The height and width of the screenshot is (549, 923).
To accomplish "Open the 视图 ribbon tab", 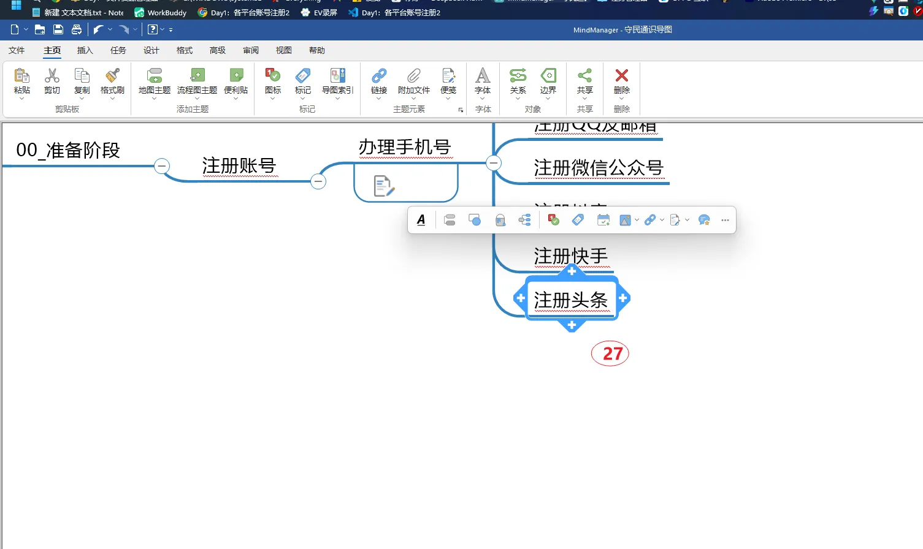I will pos(284,50).
